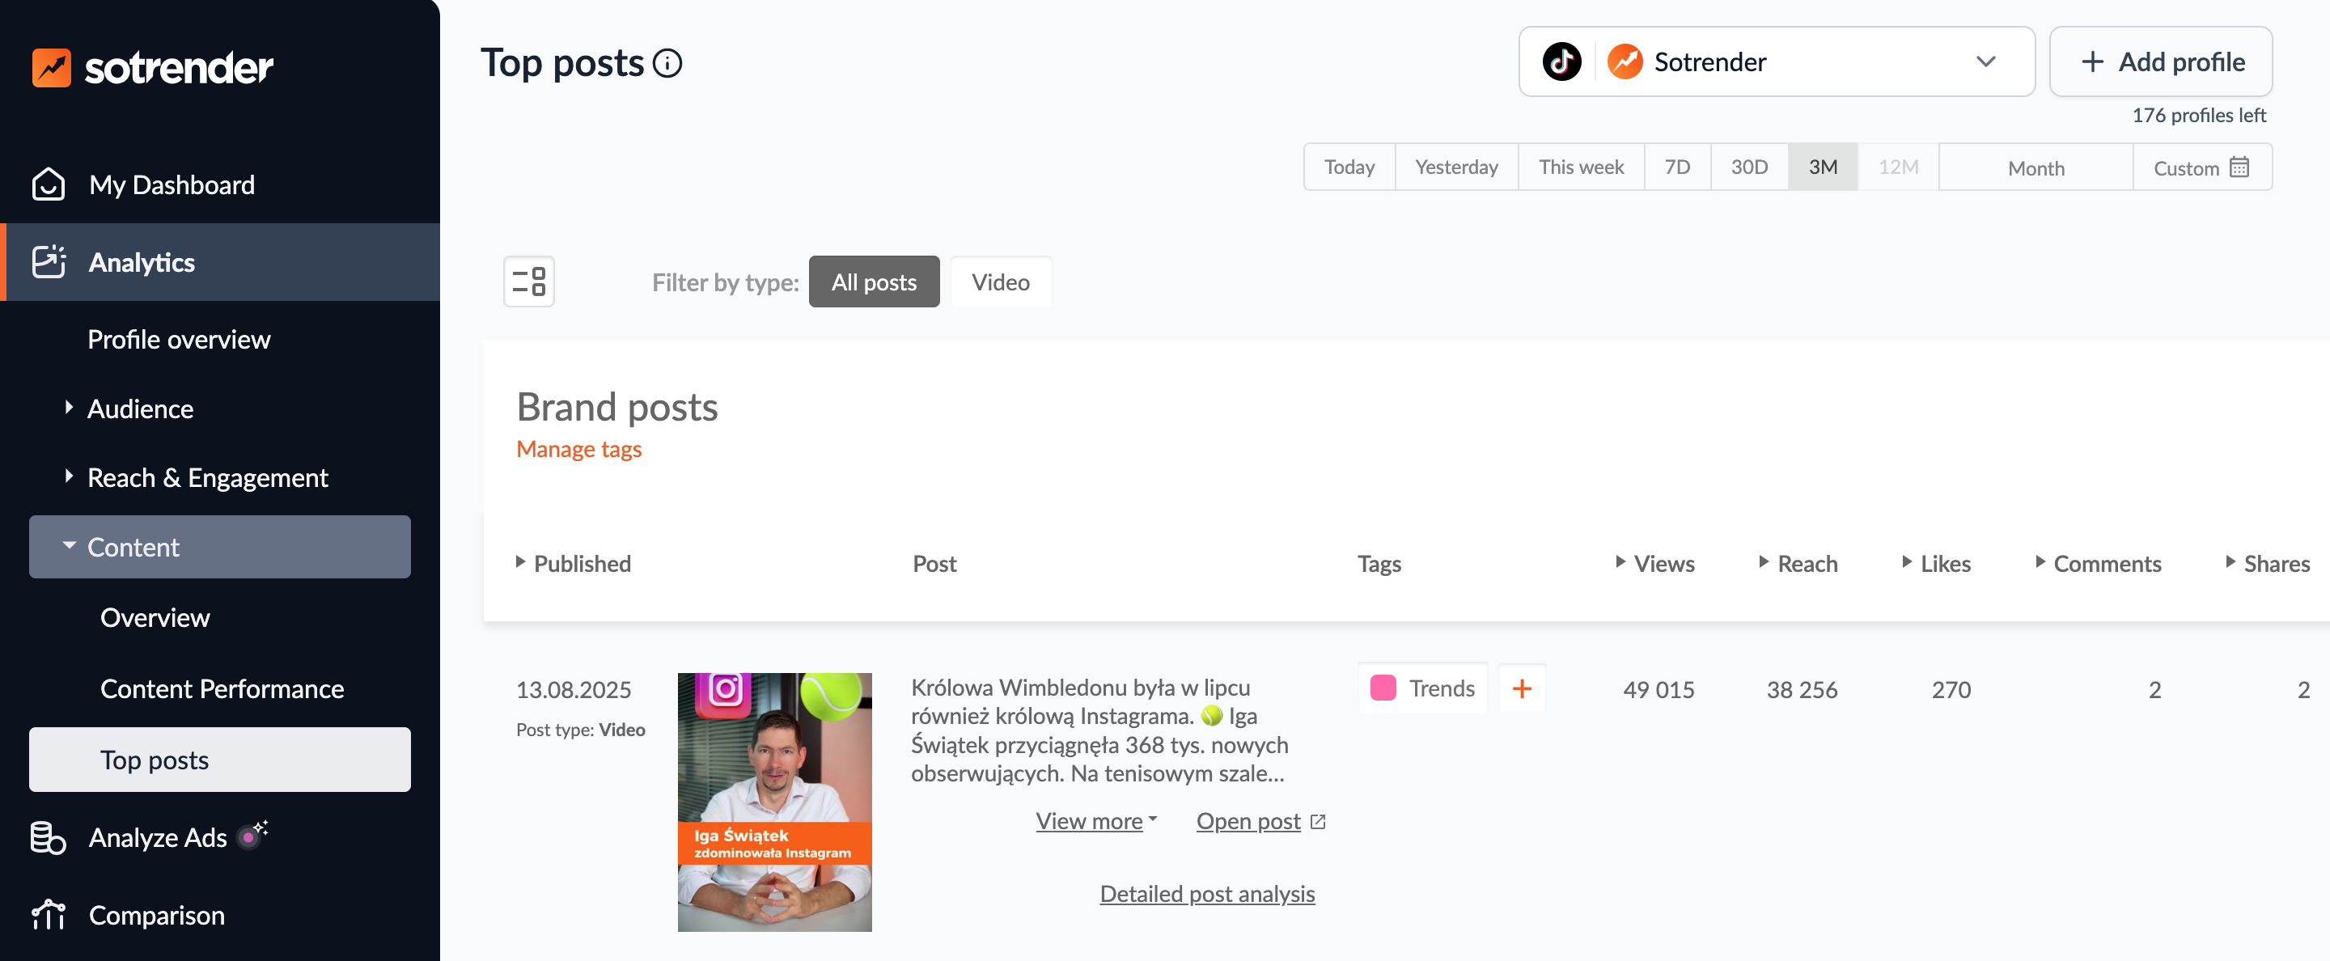Open the Sotrender profile dropdown

[1986, 61]
